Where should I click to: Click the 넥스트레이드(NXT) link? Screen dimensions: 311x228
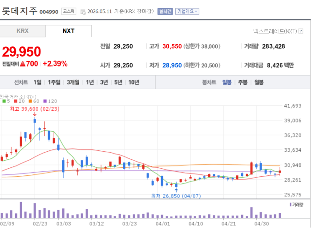pos(275,31)
